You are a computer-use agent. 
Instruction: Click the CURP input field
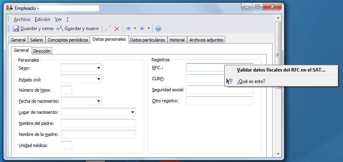(x=205, y=79)
